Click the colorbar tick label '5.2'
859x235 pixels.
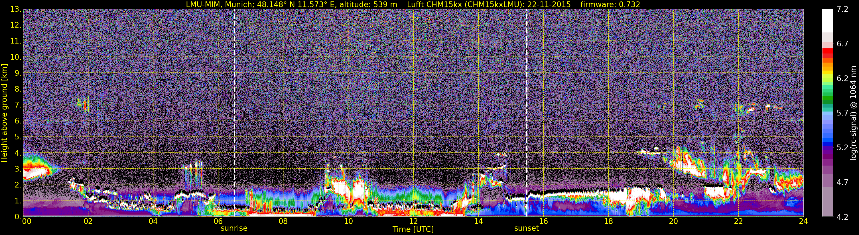coord(842,148)
